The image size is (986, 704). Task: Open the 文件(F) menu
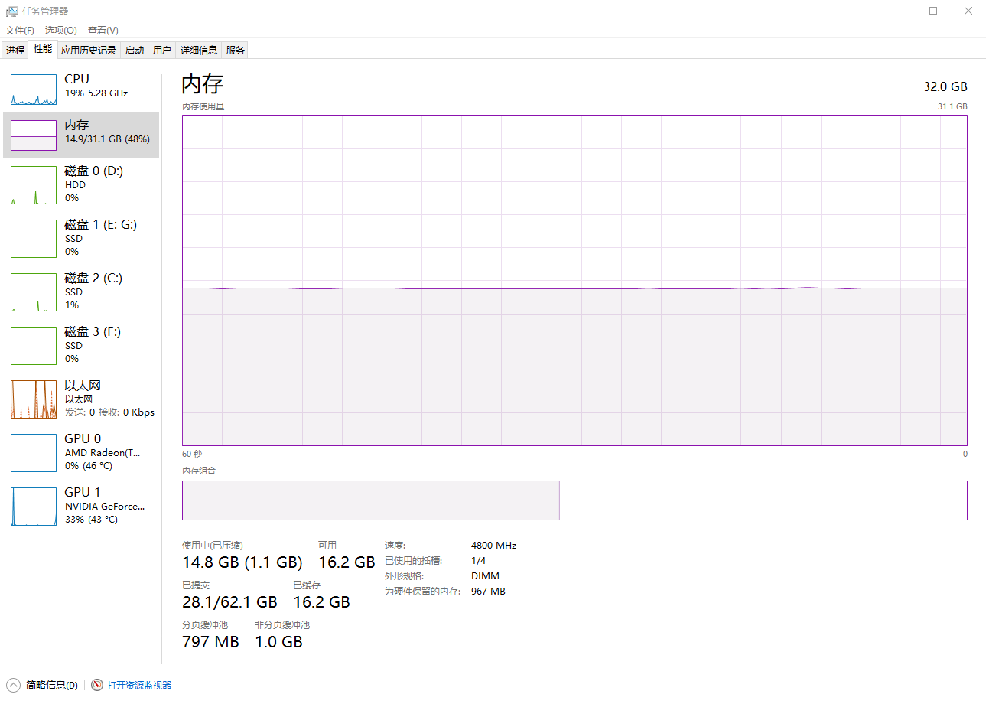[20, 30]
